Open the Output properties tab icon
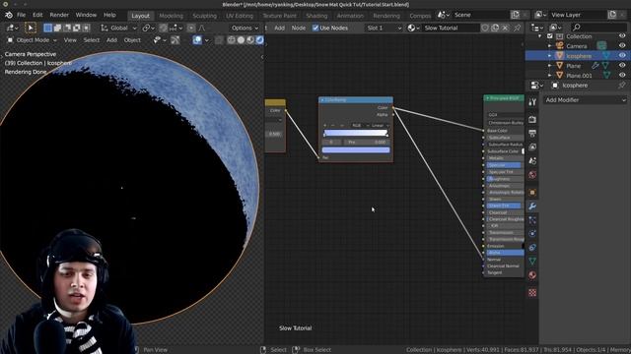Viewport: 631px width, 354px height. [x=532, y=133]
